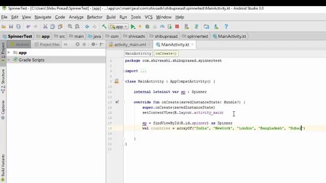Viewport: 326px width, 183px height.
Task: Expand the Gradle Scripts tree node
Action: (x=9, y=60)
